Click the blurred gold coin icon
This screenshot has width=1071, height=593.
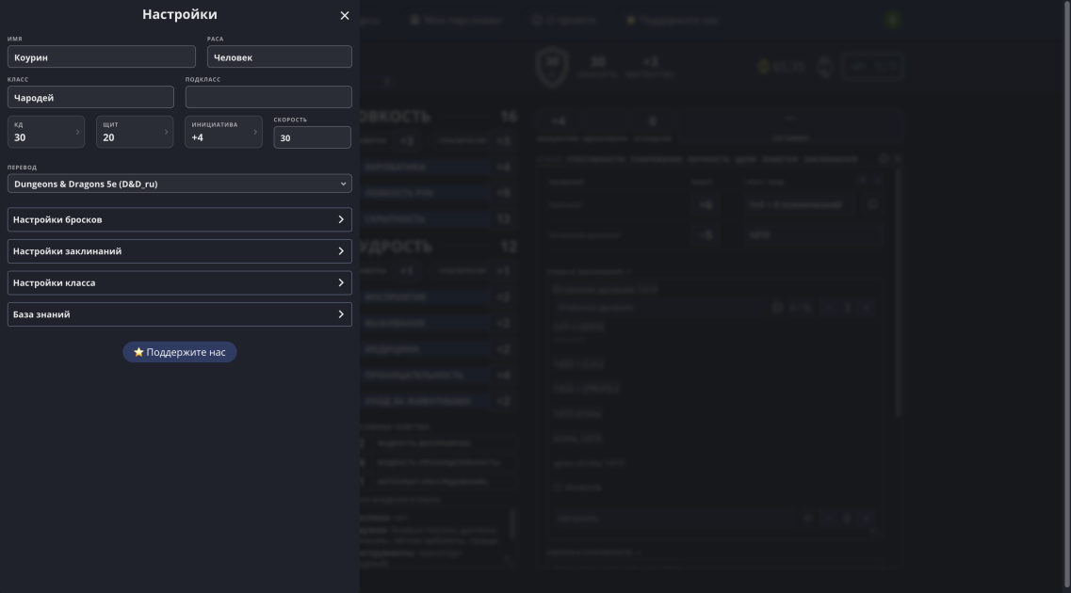click(764, 66)
